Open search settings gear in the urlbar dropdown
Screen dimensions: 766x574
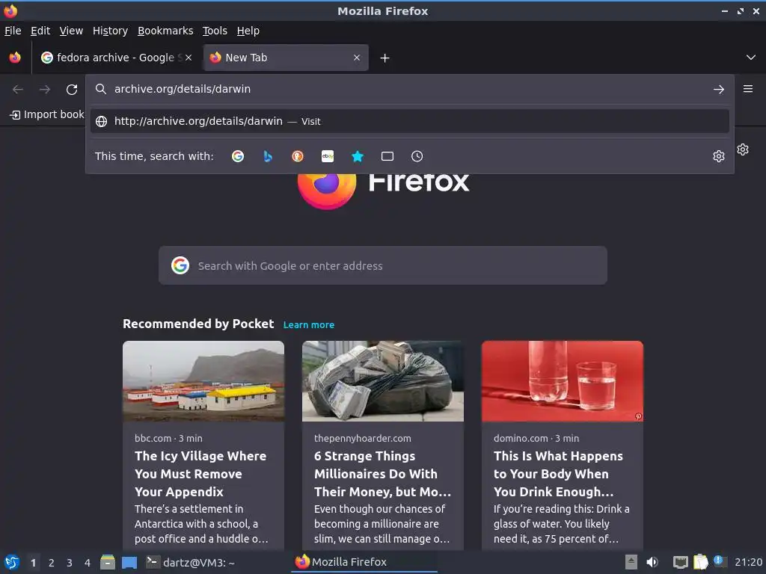tap(719, 156)
